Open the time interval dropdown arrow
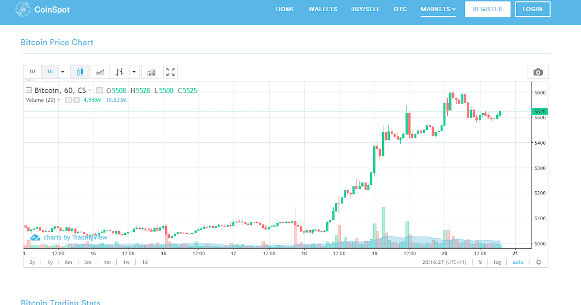 (63, 72)
